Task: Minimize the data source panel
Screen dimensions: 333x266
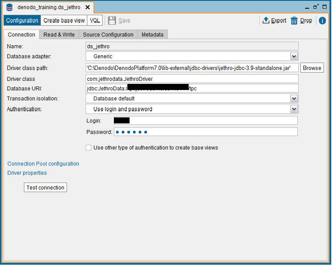Action: (307, 8)
